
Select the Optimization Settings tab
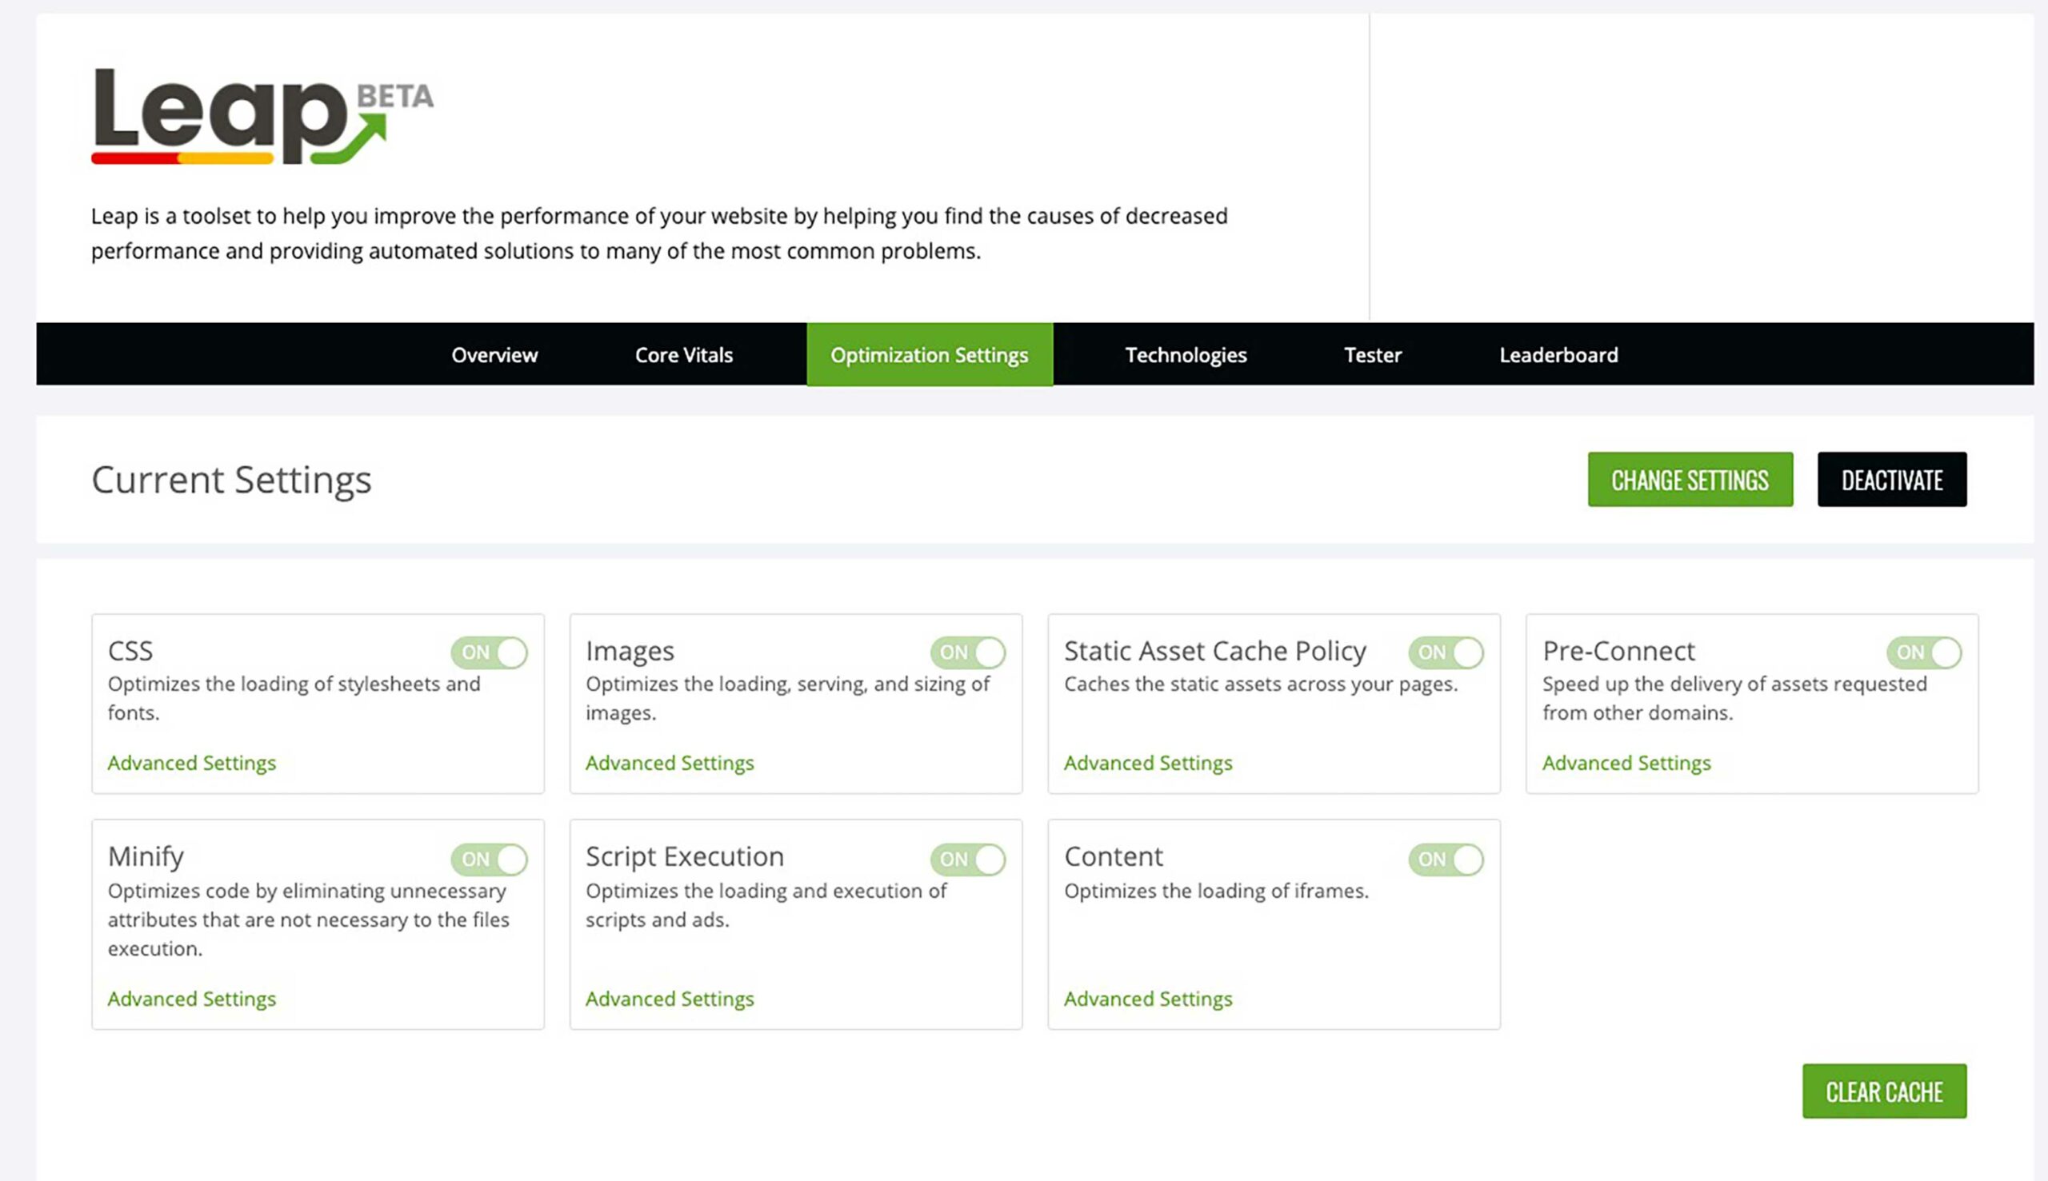point(929,354)
